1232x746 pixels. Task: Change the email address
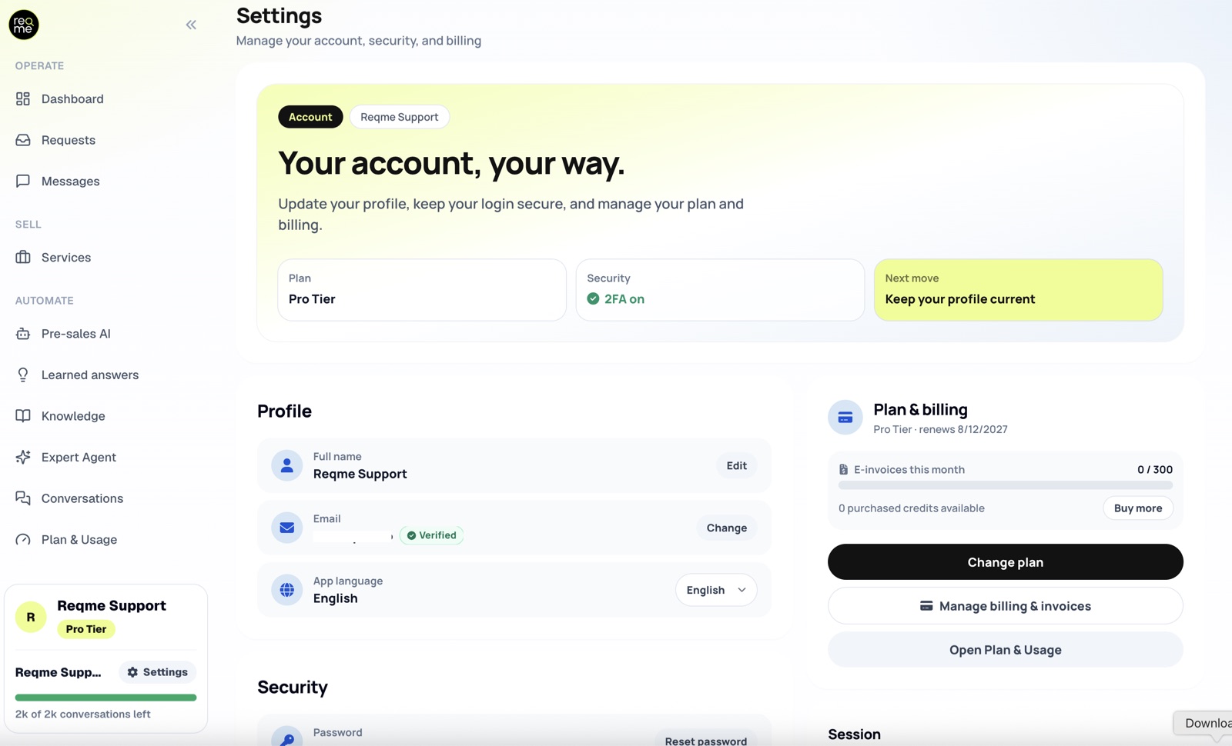tap(726, 528)
